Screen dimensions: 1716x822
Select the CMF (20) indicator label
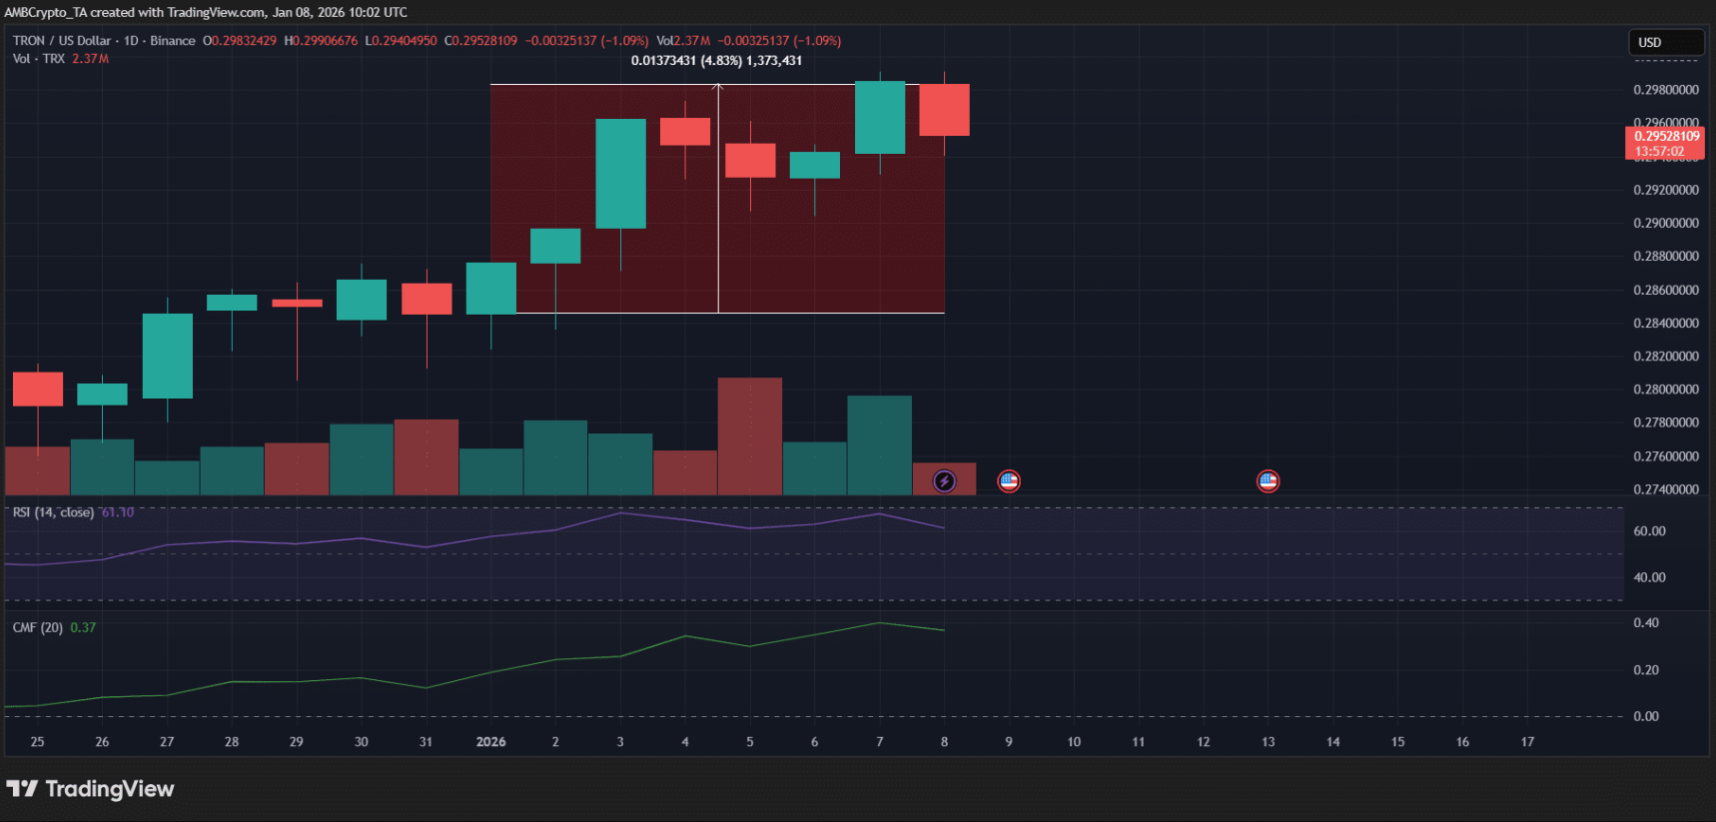pos(38,627)
